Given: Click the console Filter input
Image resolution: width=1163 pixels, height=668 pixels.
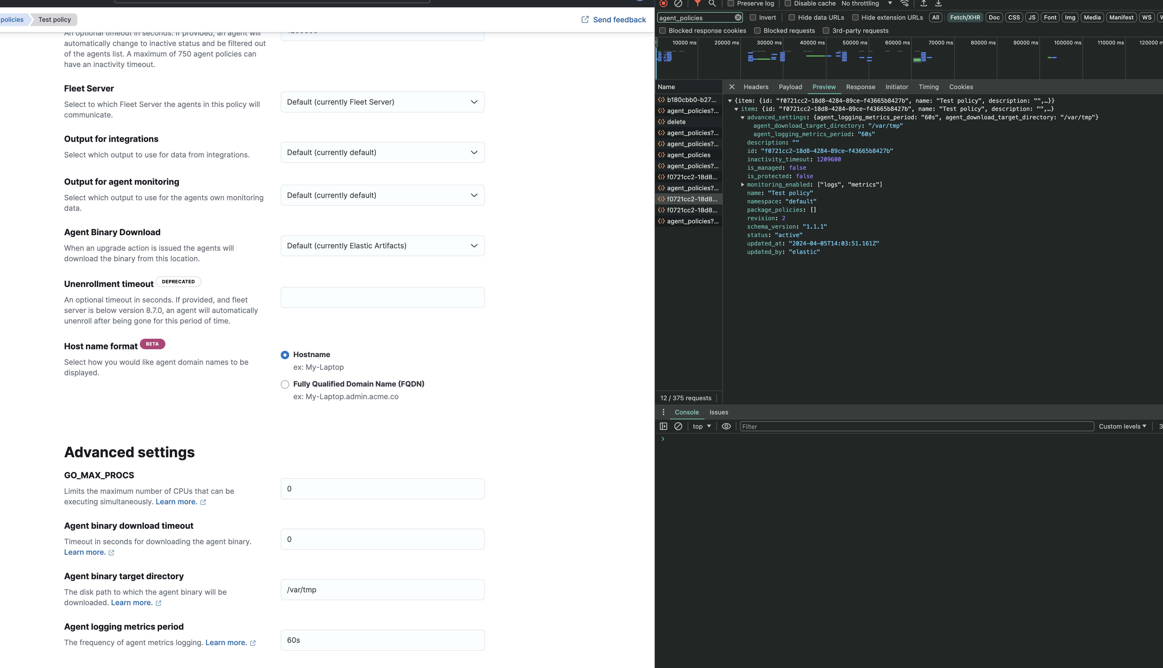Looking at the screenshot, I should click(916, 426).
